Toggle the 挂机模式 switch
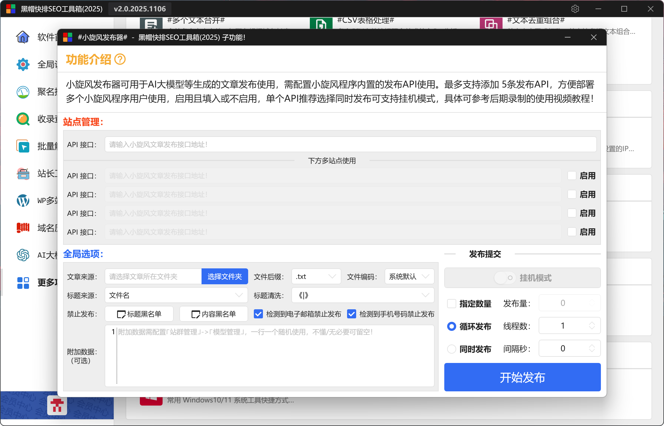 (x=505, y=278)
